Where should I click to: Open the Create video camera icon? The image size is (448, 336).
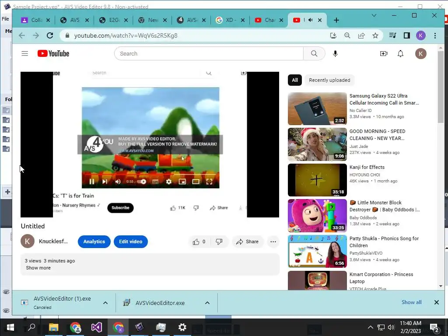pyautogui.click(x=384, y=53)
